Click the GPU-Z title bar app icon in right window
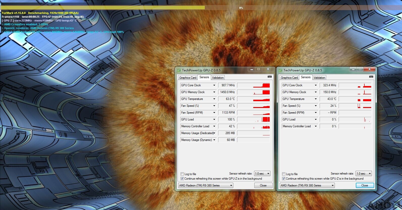This screenshot has width=402, height=210. click(x=281, y=70)
